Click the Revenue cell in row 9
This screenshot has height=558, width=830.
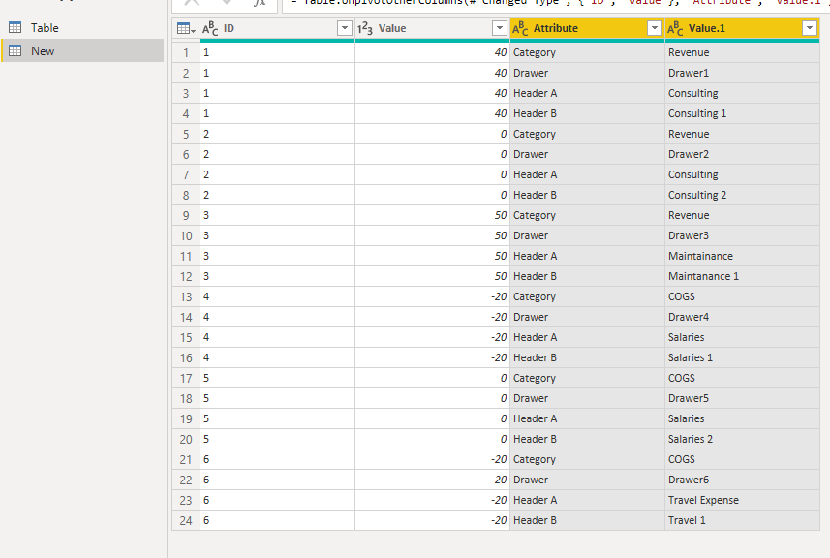pos(742,215)
